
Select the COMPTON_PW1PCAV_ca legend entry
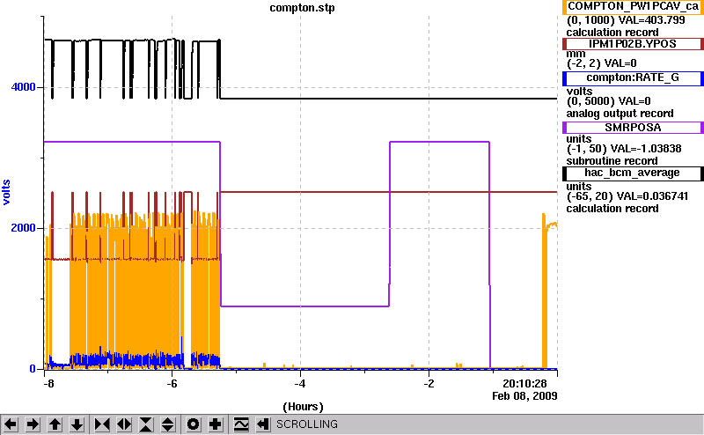[633, 7]
